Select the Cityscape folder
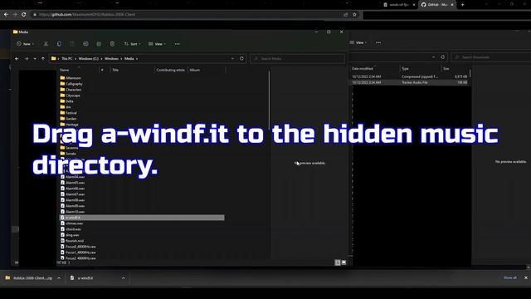Image resolution: width=531 pixels, height=299 pixels. click(x=73, y=96)
